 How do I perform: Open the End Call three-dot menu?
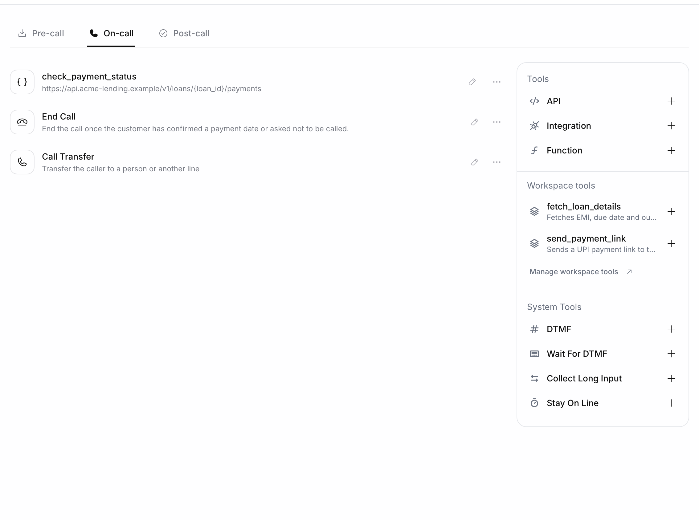pyautogui.click(x=497, y=122)
